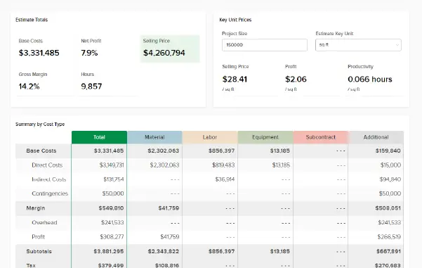Viewport: 422px width, 268px height.
Task: Select the Equipment column header
Action: (265, 137)
